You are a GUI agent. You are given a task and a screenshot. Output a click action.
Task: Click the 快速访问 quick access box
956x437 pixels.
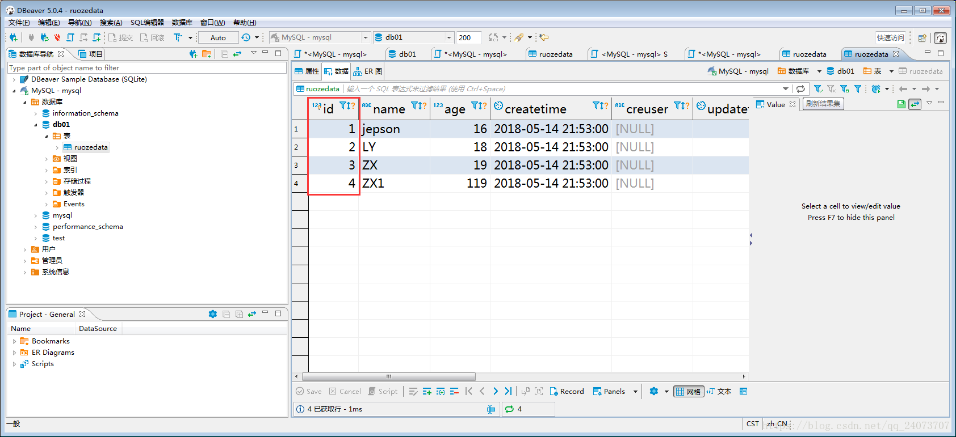(890, 37)
